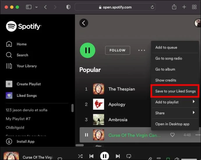Open playlist 123 jason derulo et sofia

point(27,110)
